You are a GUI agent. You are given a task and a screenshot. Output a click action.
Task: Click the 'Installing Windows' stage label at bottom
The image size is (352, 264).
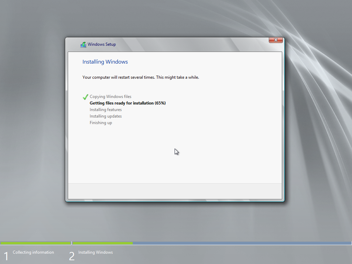96,252
